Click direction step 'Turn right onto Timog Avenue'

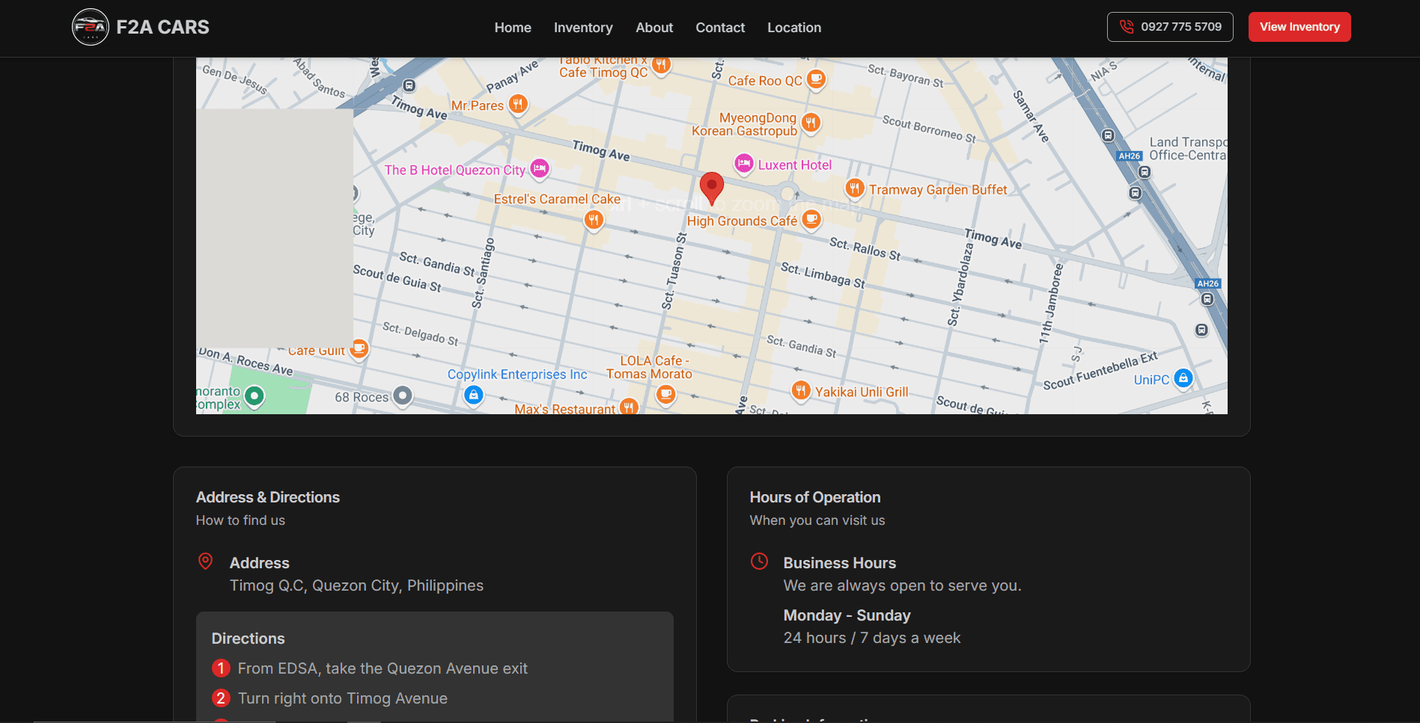point(343,698)
